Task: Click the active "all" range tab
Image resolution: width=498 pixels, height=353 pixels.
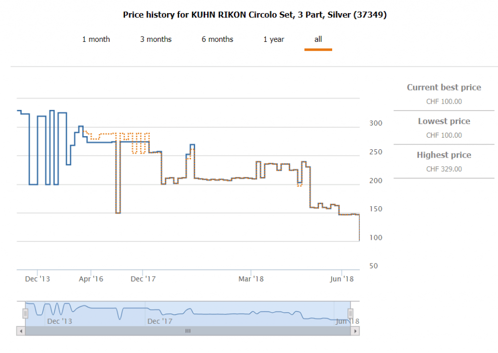Action: point(318,39)
